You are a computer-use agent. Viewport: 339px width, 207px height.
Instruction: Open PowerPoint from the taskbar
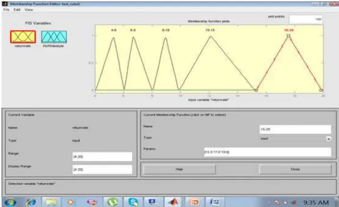194,202
